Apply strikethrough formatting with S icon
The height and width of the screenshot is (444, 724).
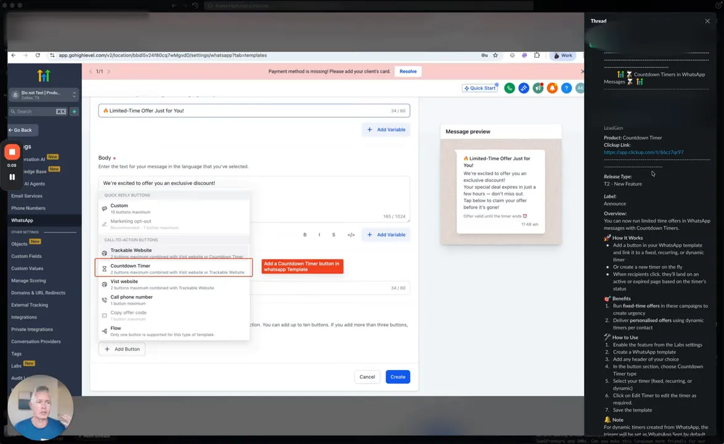334,235
